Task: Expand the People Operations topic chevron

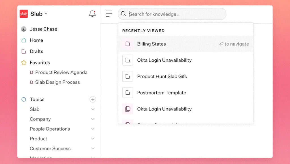Action: [93, 129]
